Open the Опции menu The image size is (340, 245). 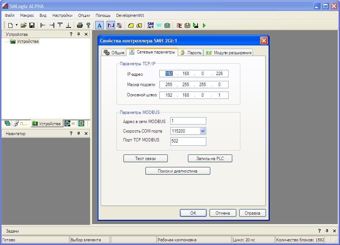[x=84, y=15]
